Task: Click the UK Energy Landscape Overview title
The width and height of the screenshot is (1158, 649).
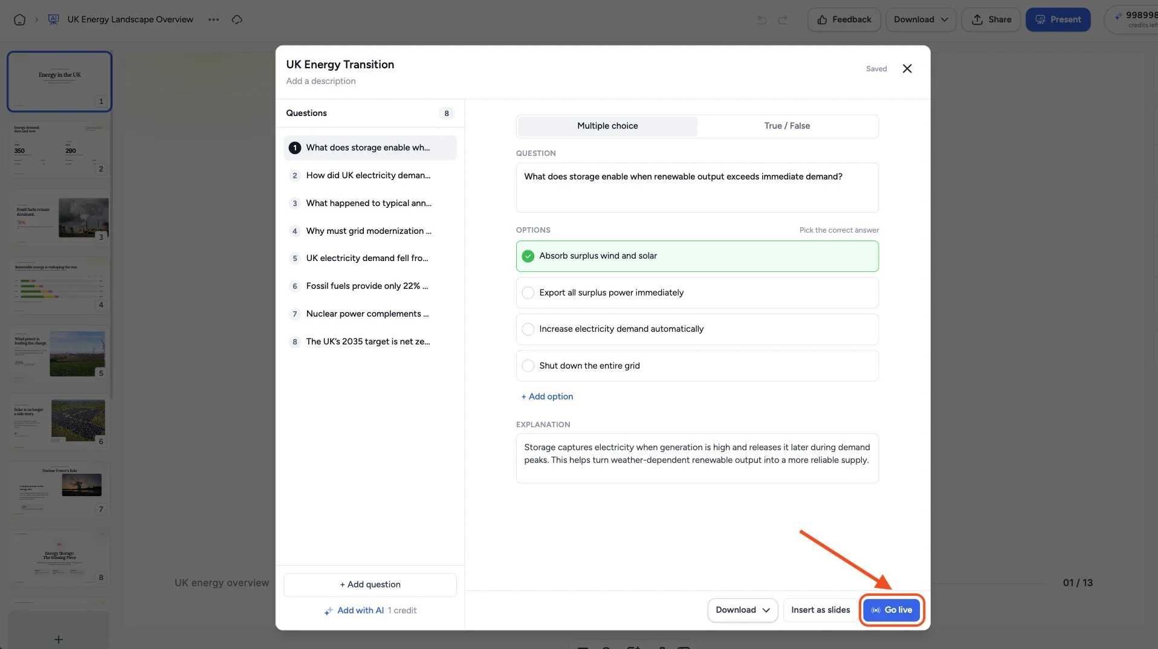Action: coord(130,19)
